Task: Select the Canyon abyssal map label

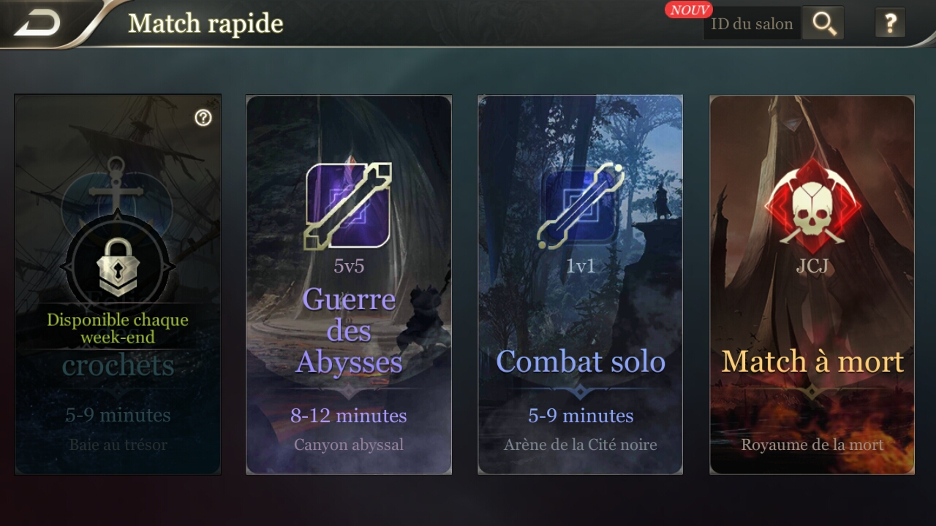Action: pos(349,444)
